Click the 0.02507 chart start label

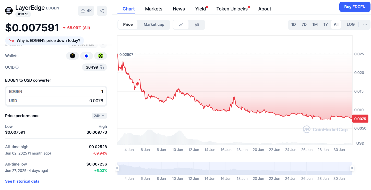(126, 54)
